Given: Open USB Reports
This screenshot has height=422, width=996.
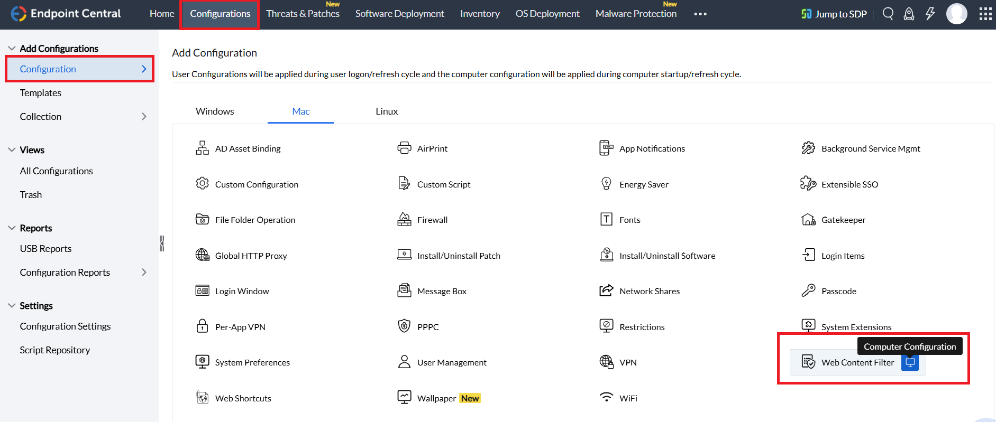Looking at the screenshot, I should (x=45, y=248).
